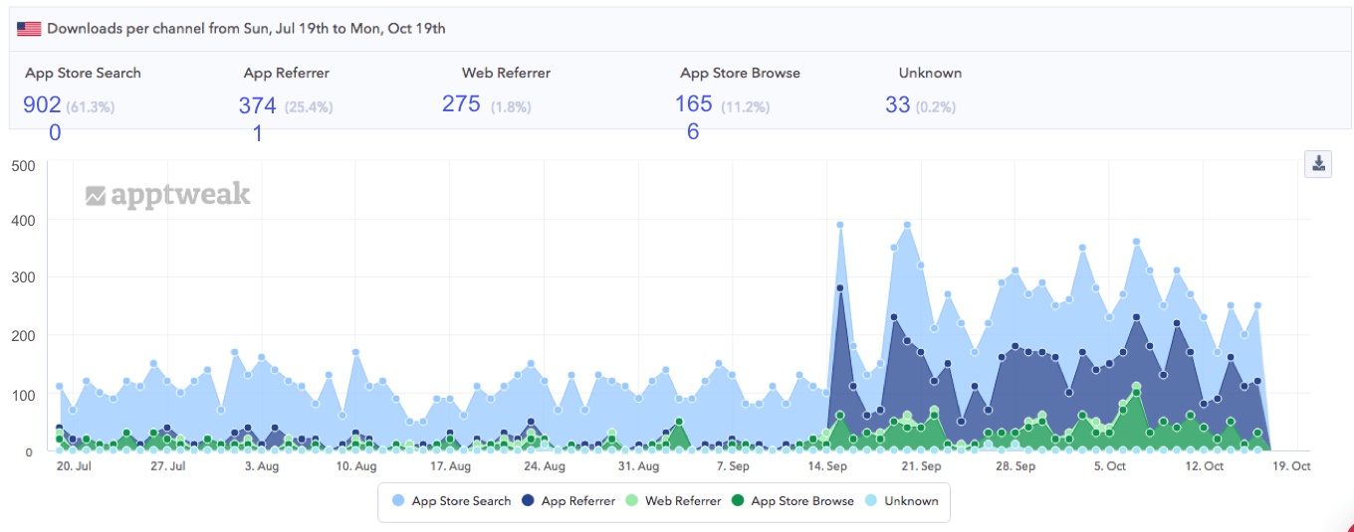This screenshot has height=532, width=1354.
Task: Click the downloads per channel title text
Action: click(246, 28)
